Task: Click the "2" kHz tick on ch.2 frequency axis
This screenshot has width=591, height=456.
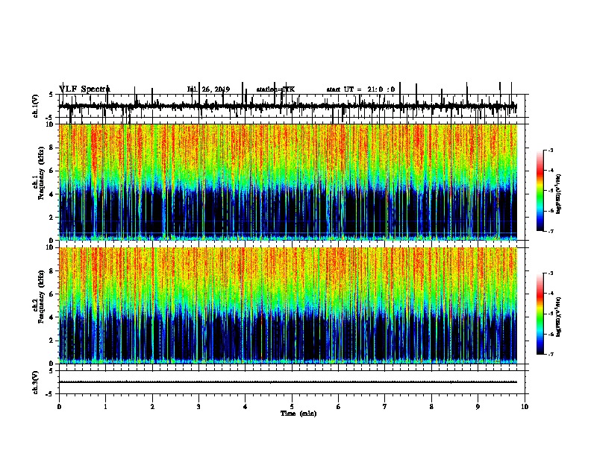Action: coord(52,341)
